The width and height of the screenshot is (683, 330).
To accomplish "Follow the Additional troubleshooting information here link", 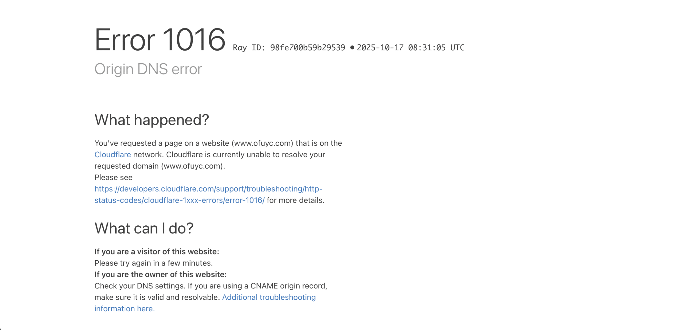I will (x=269, y=297).
